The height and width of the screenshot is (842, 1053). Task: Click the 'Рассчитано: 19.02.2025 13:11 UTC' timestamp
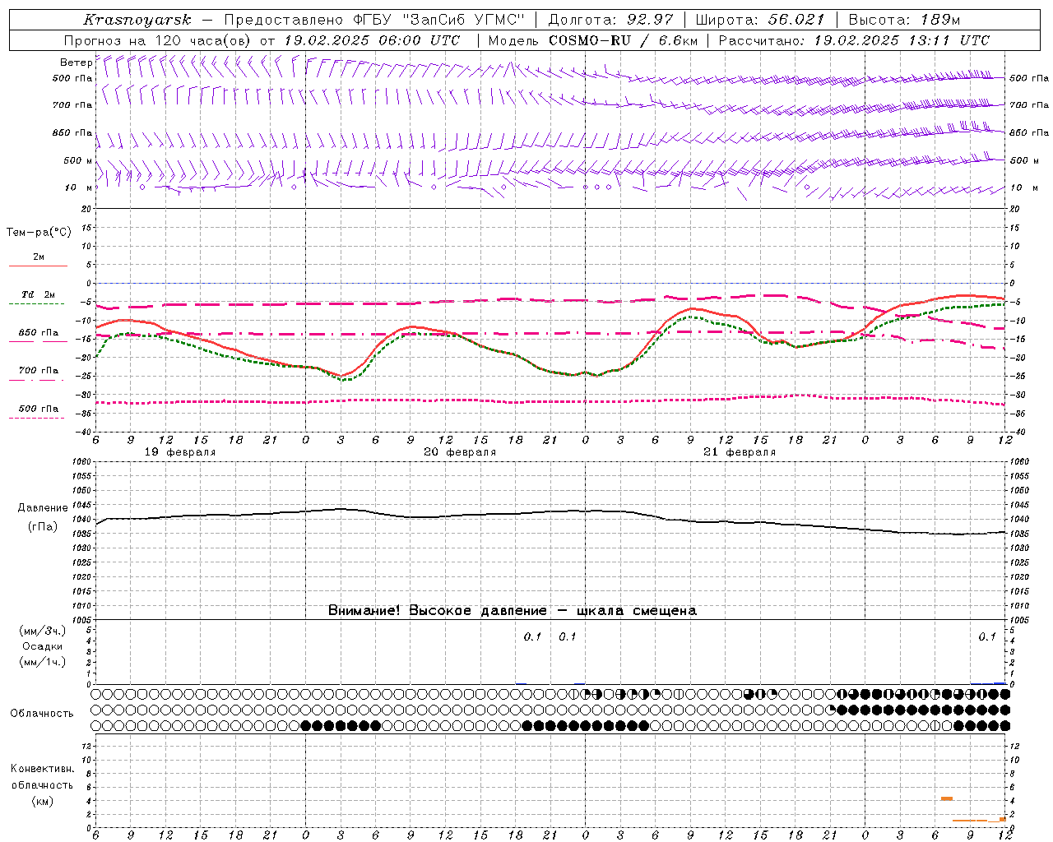854,40
